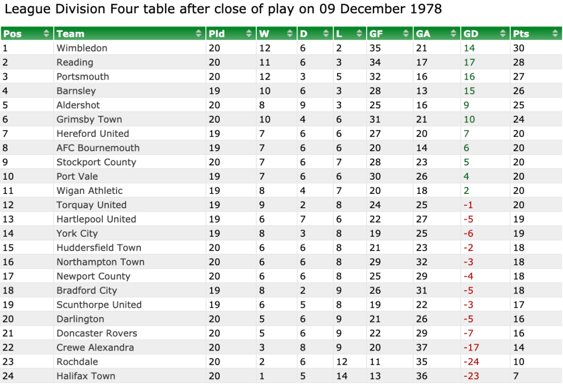Screen dimensions: 563x384
Task: Click Huddersfield Town in the team list
Action: point(99,248)
